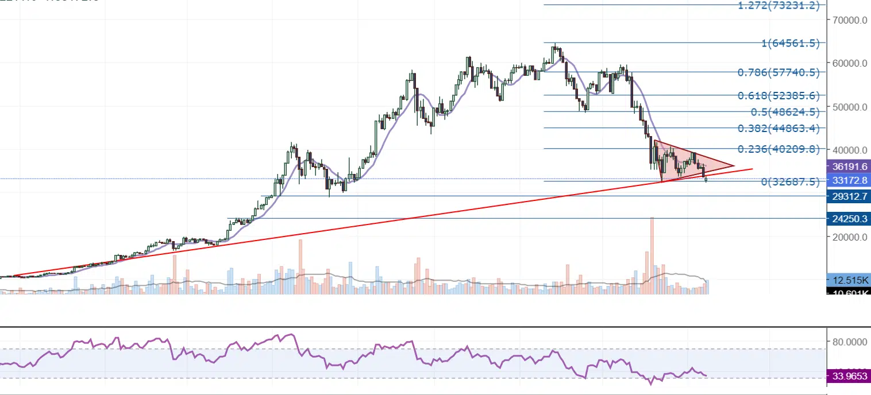
Task: Select the 24250.3 support level price tag
Action: pos(848,219)
